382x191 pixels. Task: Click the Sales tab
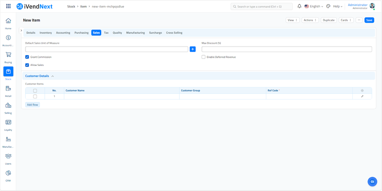click(96, 32)
